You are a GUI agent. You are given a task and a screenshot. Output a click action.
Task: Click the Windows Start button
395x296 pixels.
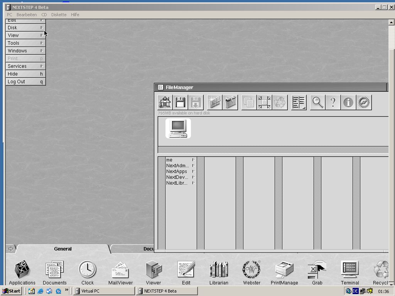click(x=11, y=291)
